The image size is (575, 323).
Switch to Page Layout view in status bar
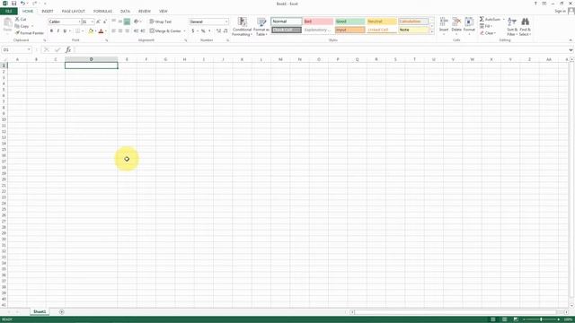point(505,319)
